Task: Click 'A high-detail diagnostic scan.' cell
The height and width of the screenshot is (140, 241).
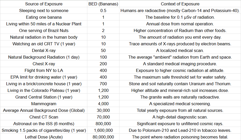Action: tap(180, 117)
